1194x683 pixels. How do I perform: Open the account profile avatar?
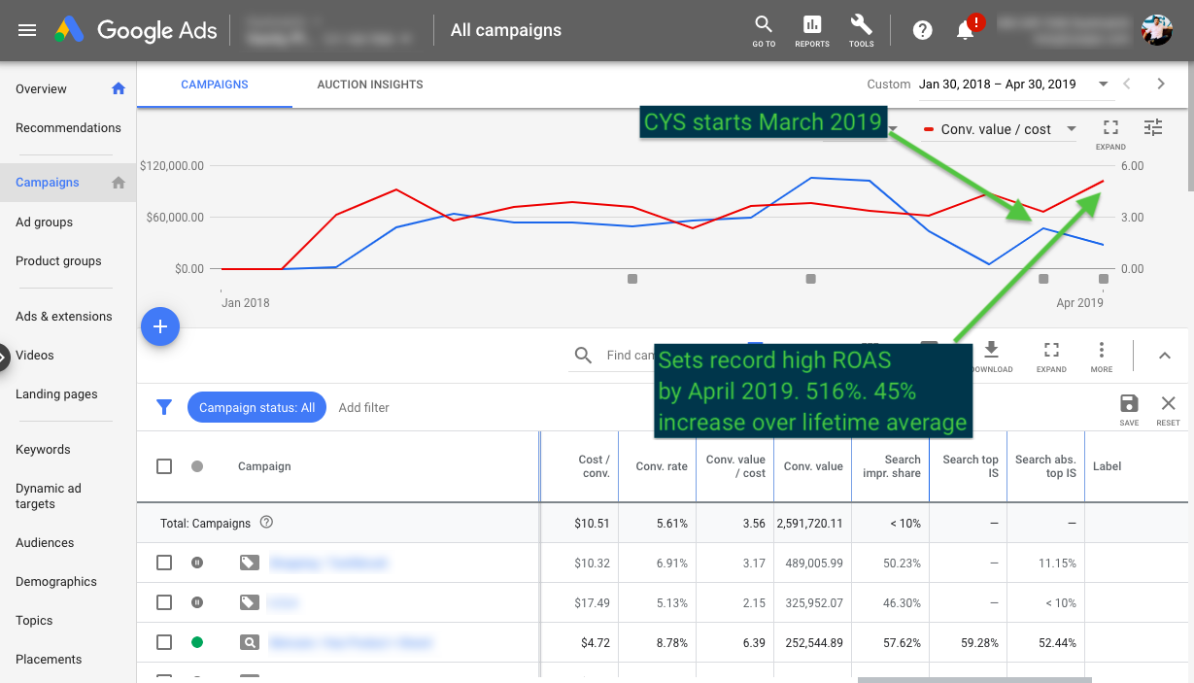(1156, 30)
